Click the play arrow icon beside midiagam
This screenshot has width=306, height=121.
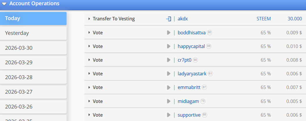169,101
